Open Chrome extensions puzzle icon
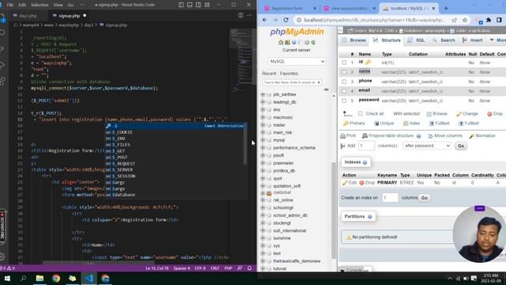 click(489, 20)
